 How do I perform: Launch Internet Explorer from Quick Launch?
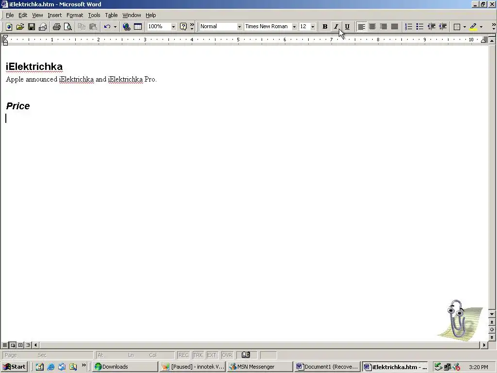pyautogui.click(x=50, y=367)
